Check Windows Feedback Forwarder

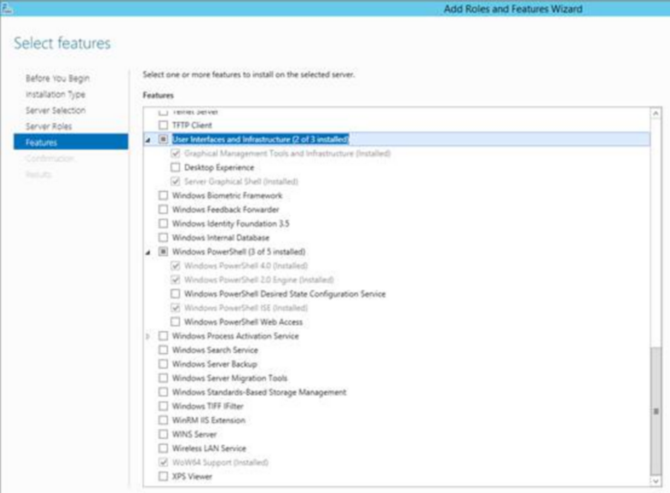click(163, 210)
